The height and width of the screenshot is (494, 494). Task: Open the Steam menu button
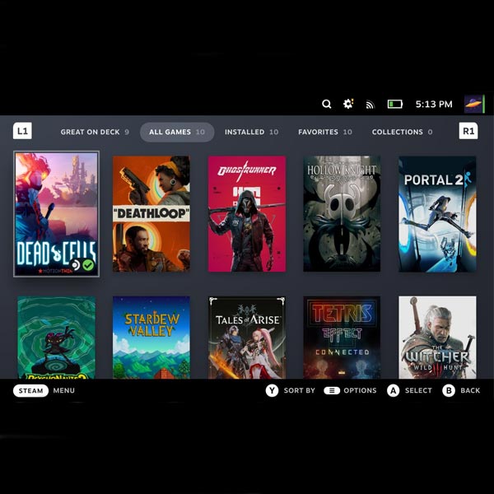tap(31, 390)
